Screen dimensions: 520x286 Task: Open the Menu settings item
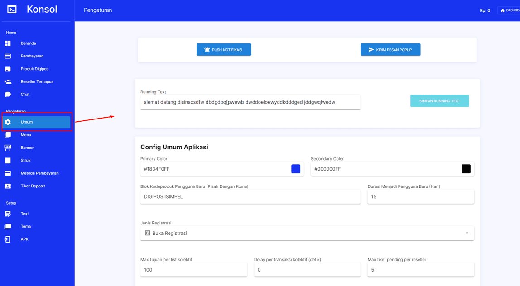point(26,135)
